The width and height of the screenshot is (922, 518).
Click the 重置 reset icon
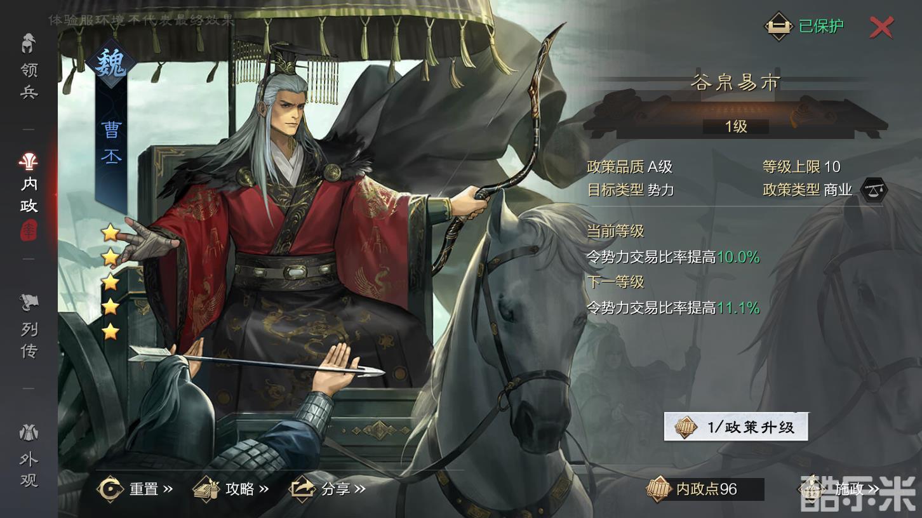(110, 489)
